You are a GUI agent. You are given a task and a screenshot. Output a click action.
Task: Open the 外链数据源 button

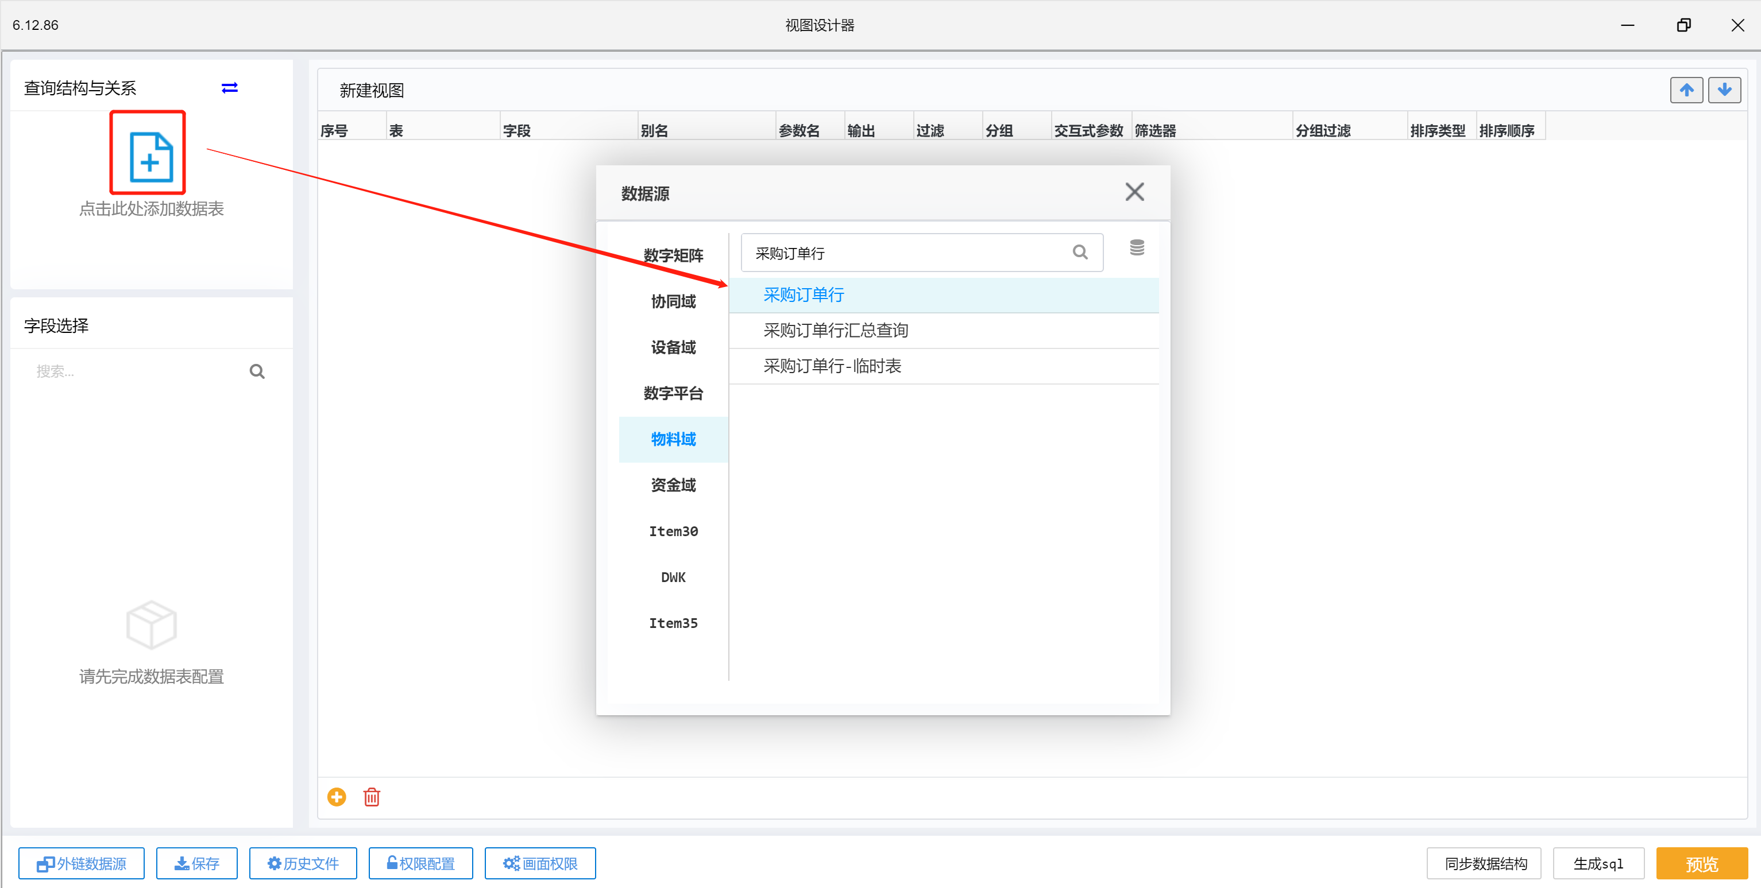pos(82,863)
